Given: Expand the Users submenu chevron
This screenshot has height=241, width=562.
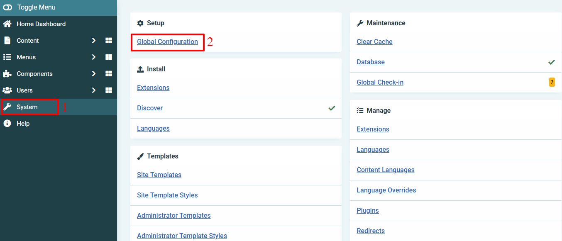Looking at the screenshot, I should (94, 90).
